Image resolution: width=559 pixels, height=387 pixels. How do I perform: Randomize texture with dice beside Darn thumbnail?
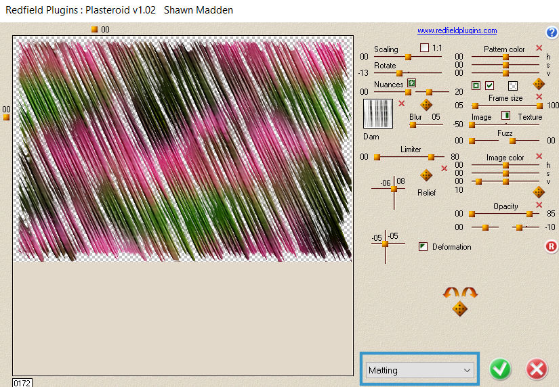click(426, 105)
